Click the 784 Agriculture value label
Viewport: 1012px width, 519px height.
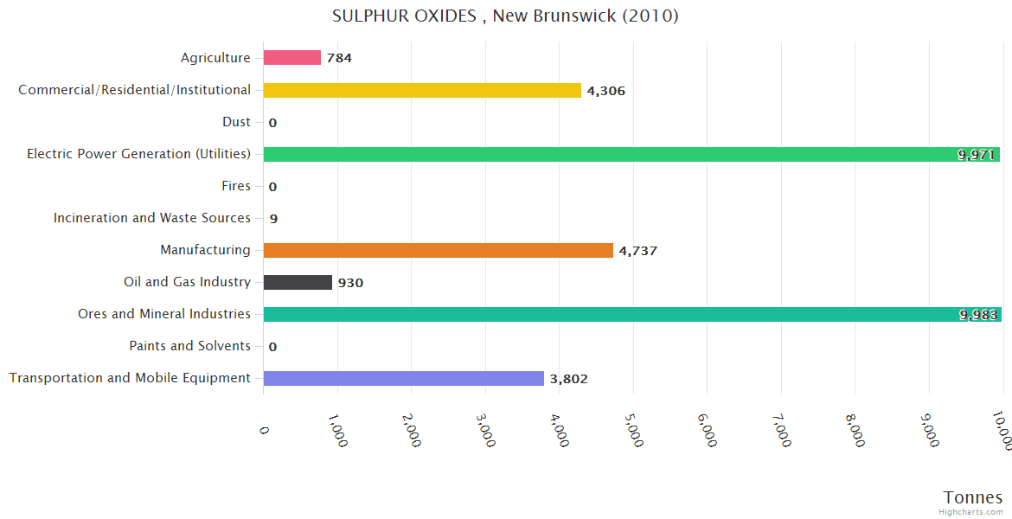click(339, 59)
